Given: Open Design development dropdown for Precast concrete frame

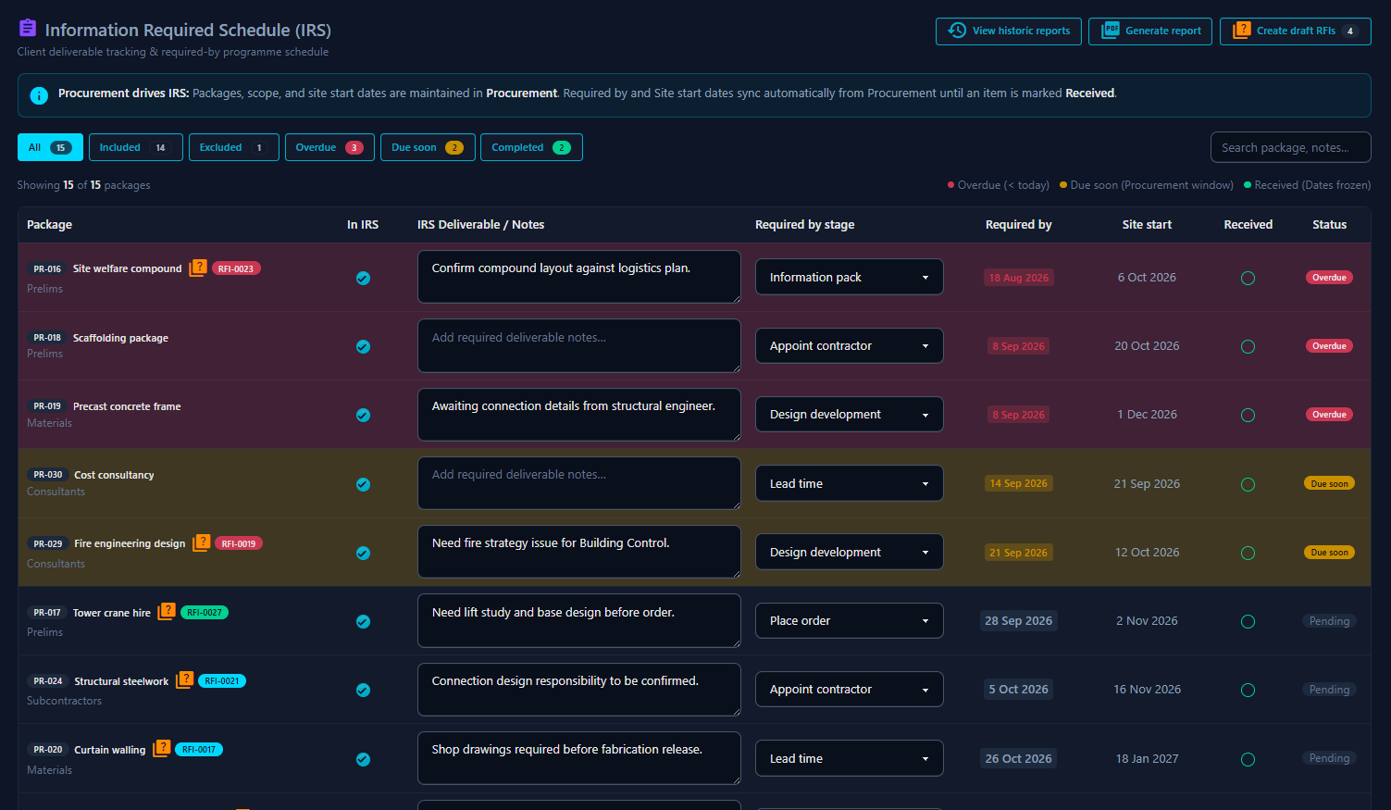Looking at the screenshot, I should click(x=849, y=414).
